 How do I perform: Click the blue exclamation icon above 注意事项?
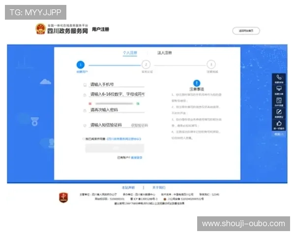coord(197,83)
